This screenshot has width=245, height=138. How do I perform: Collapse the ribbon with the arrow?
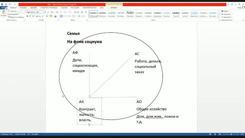pos(243,20)
